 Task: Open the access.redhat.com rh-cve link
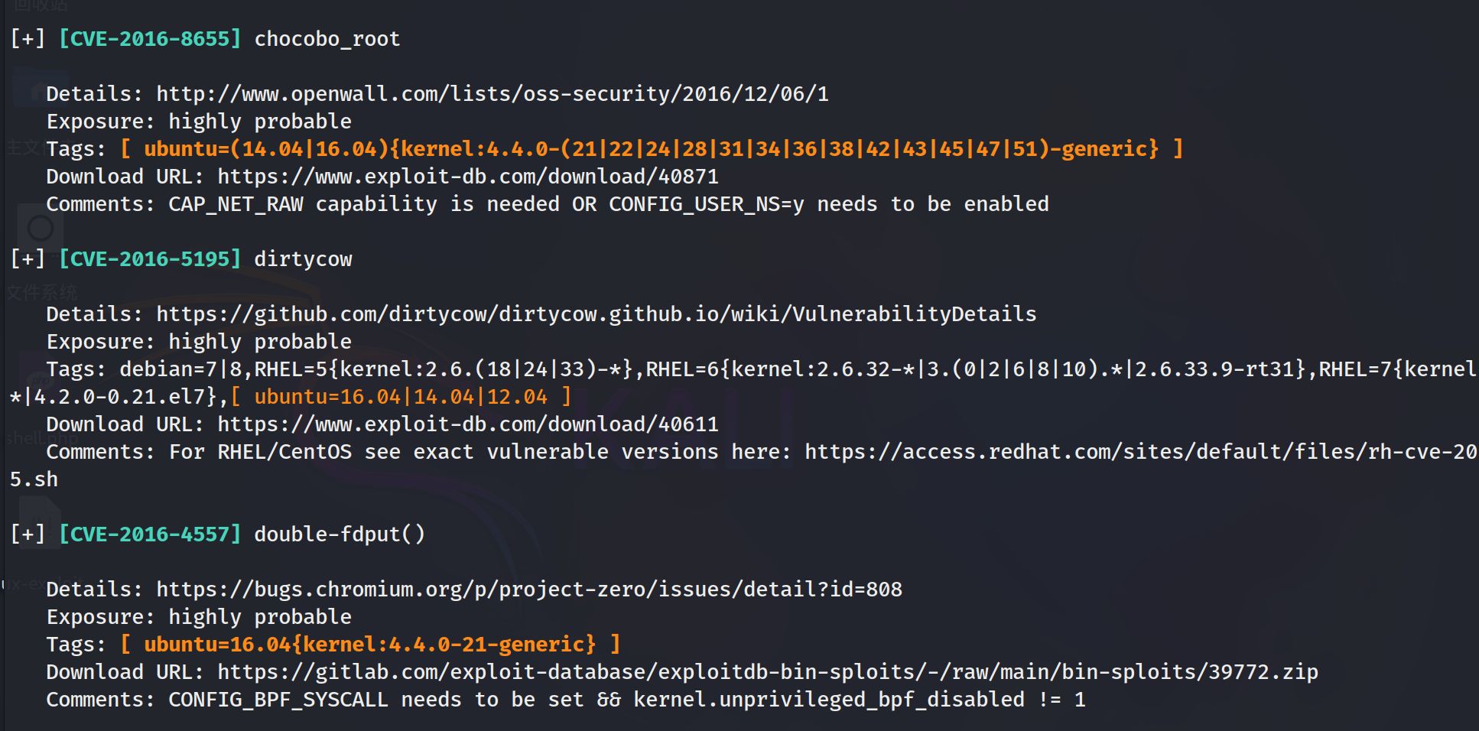[x=1139, y=452]
